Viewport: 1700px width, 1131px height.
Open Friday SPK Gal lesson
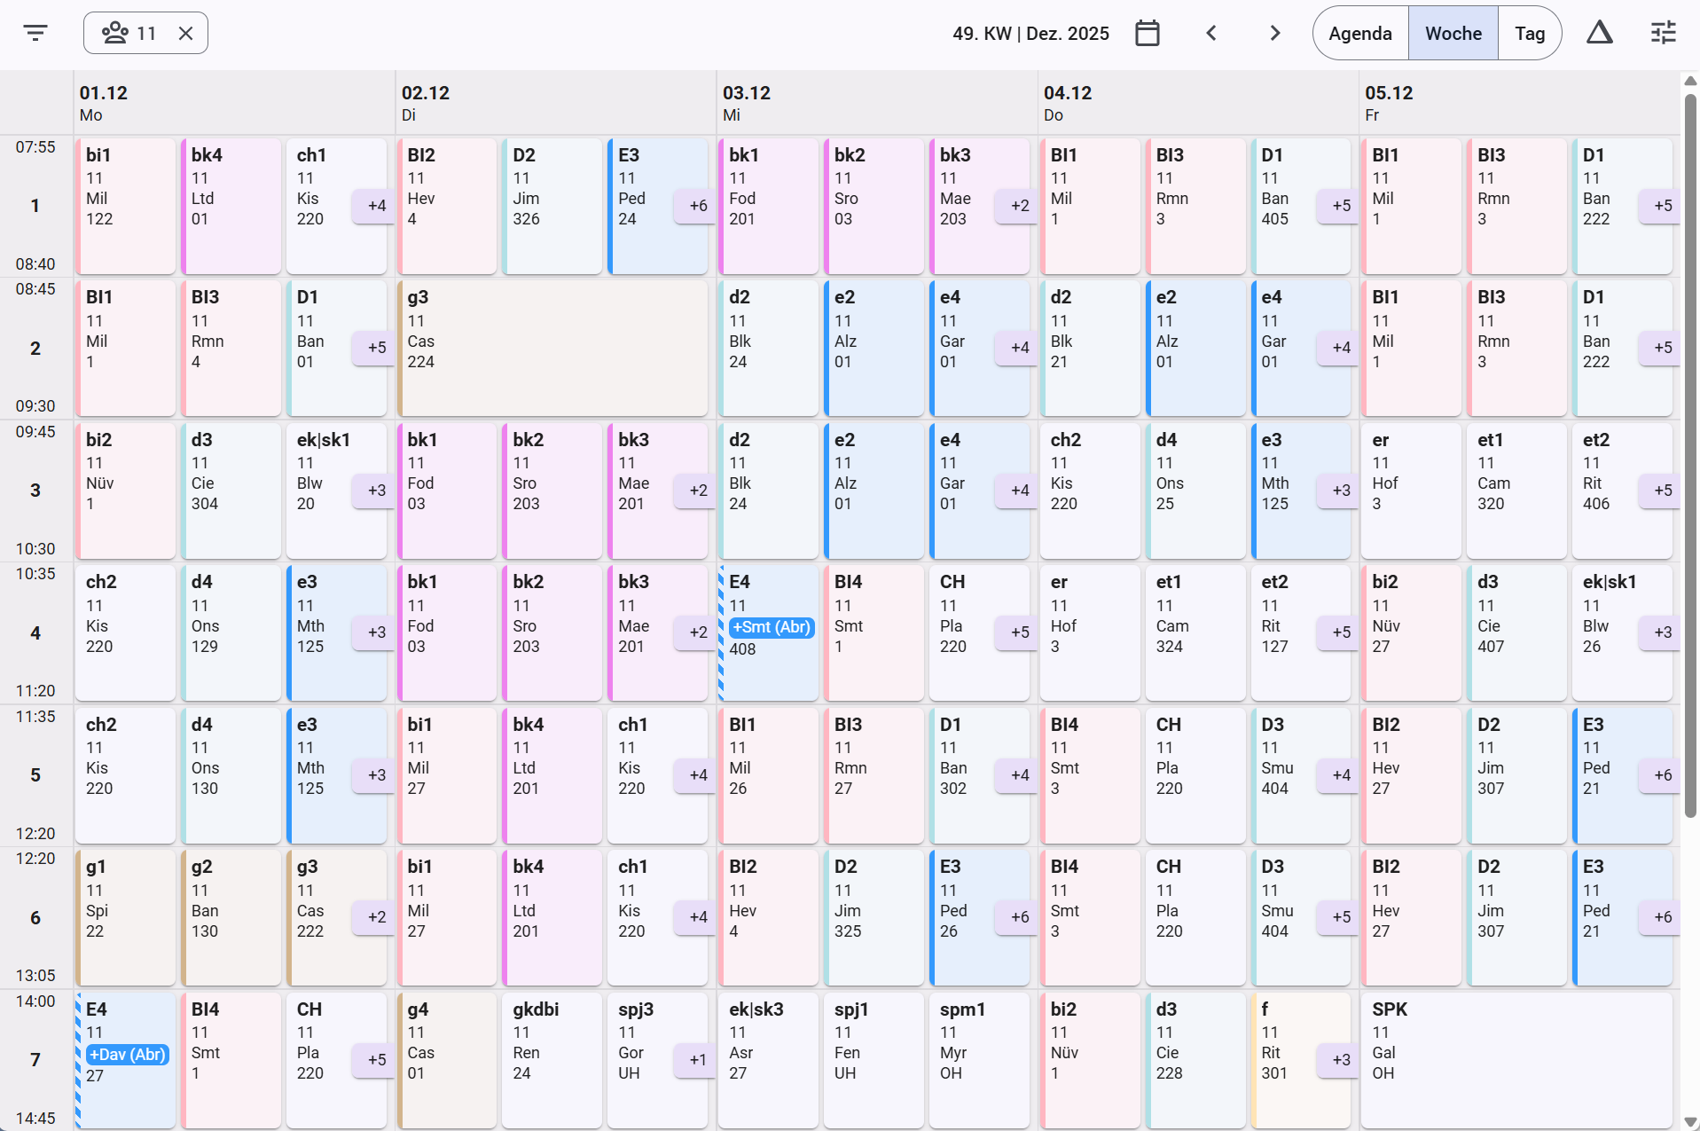click(1517, 1060)
